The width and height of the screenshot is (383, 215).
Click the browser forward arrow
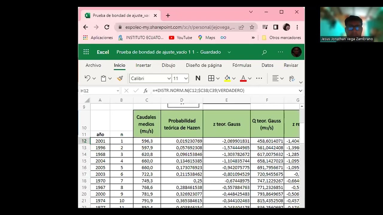(x=96, y=27)
